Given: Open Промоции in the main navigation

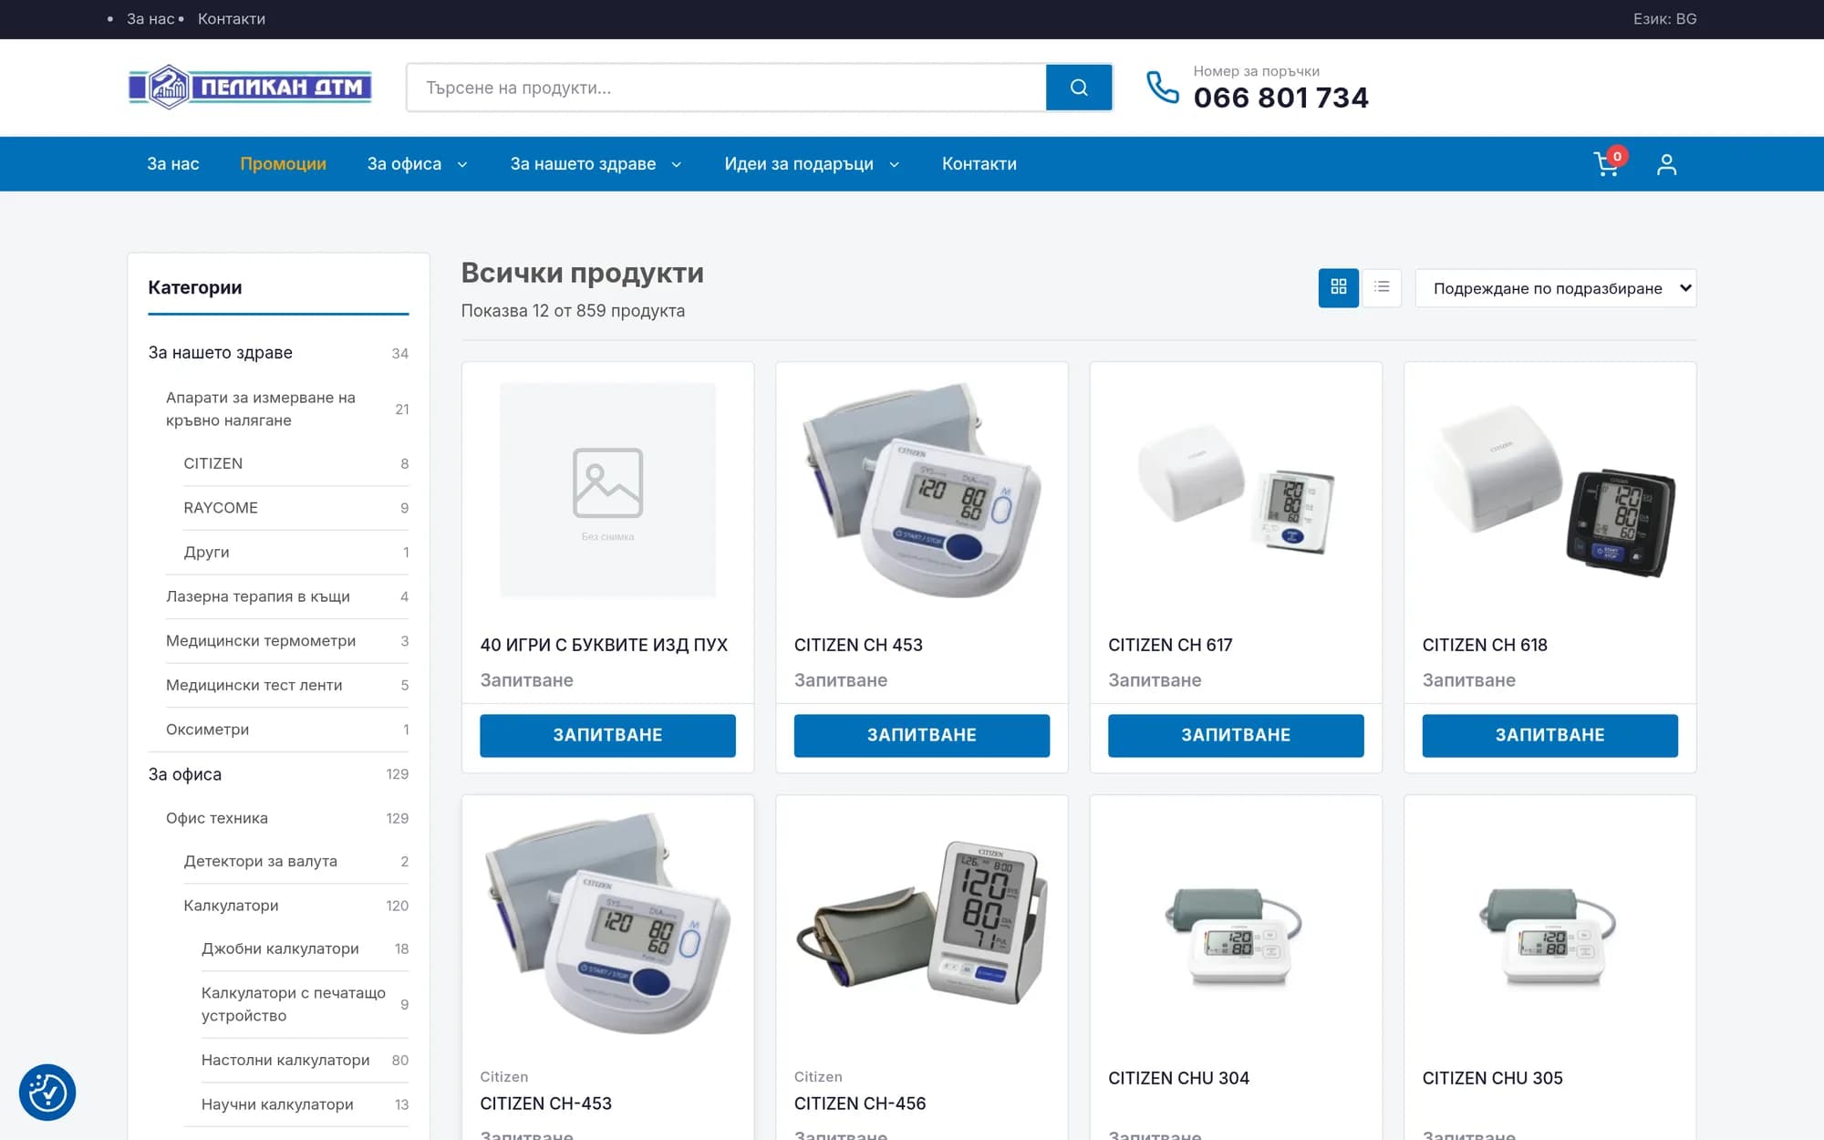Looking at the screenshot, I should click(283, 164).
